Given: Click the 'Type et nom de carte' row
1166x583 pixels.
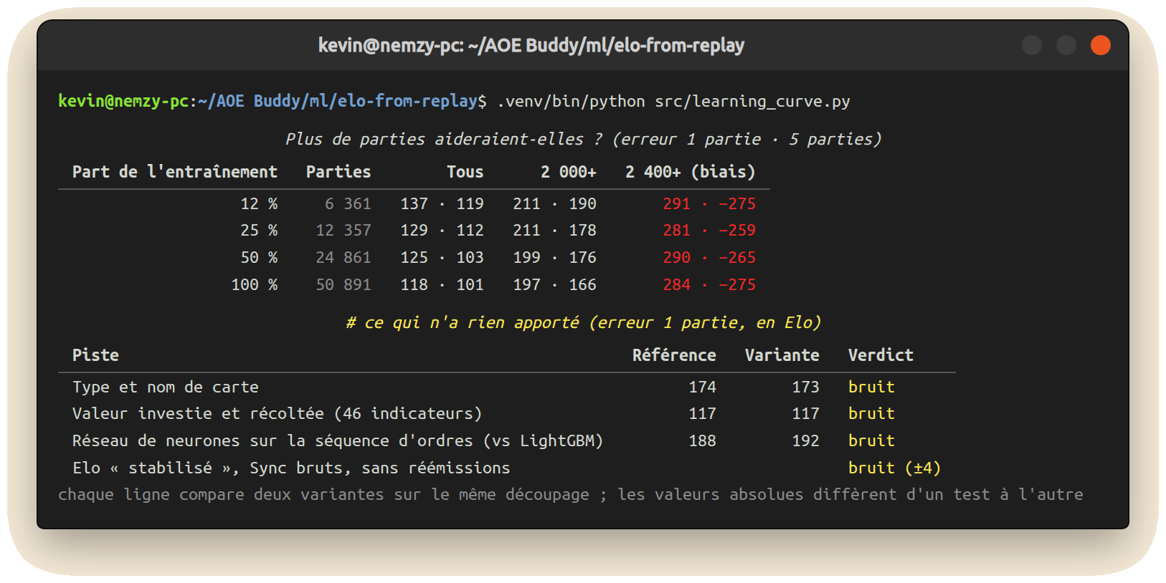Looking at the screenshot, I should point(506,387).
